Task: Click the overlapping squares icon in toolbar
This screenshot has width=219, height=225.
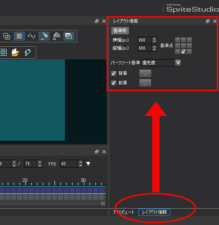Action: 7,36
